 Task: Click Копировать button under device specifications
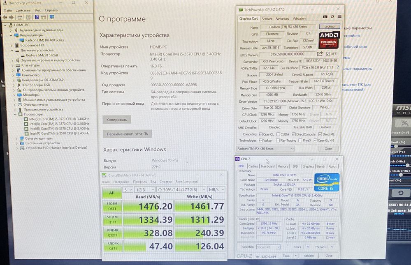(117, 120)
